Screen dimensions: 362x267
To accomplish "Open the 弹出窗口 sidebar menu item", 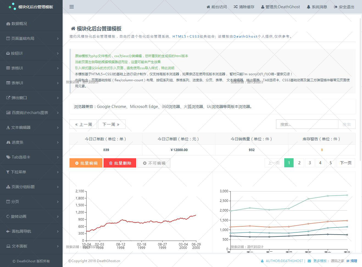I will [x=19, y=98].
